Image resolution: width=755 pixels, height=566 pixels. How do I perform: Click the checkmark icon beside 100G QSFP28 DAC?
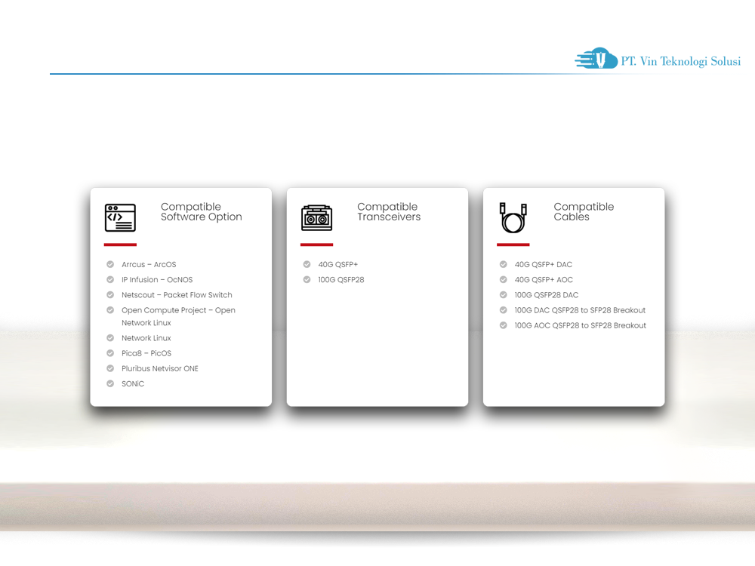[503, 294]
